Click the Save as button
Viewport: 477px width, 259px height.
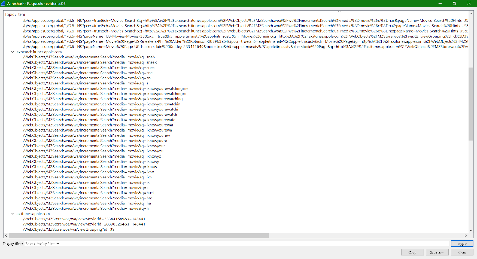click(x=437, y=252)
